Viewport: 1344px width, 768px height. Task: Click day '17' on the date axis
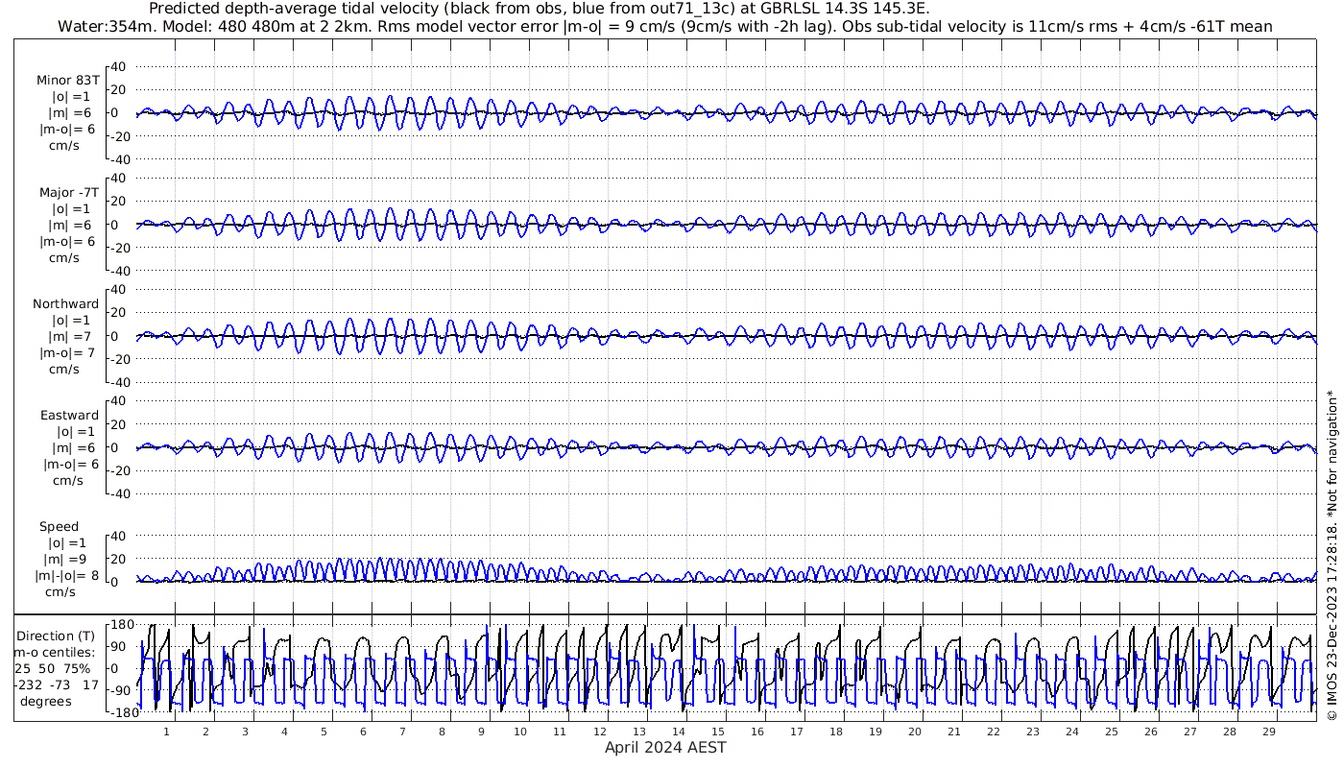click(x=796, y=732)
